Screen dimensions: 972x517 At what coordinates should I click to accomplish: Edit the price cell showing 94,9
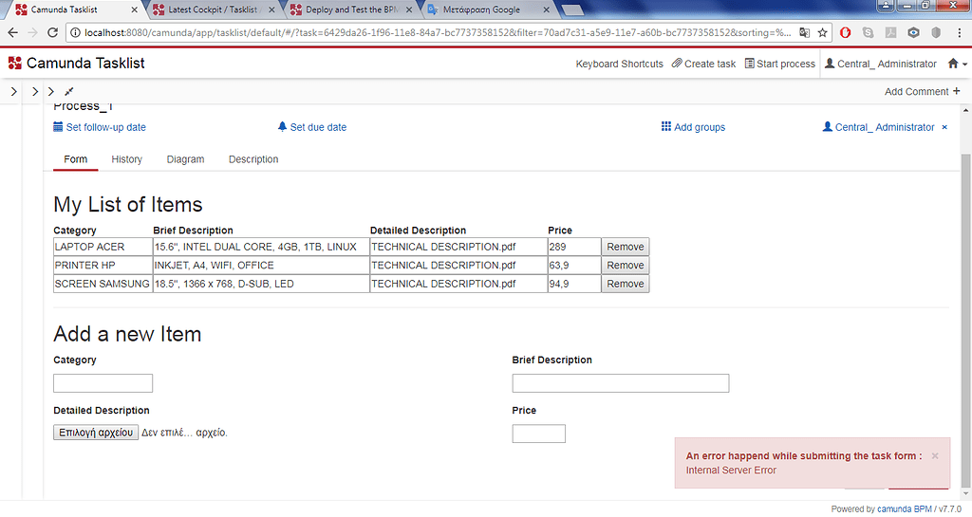tap(574, 284)
